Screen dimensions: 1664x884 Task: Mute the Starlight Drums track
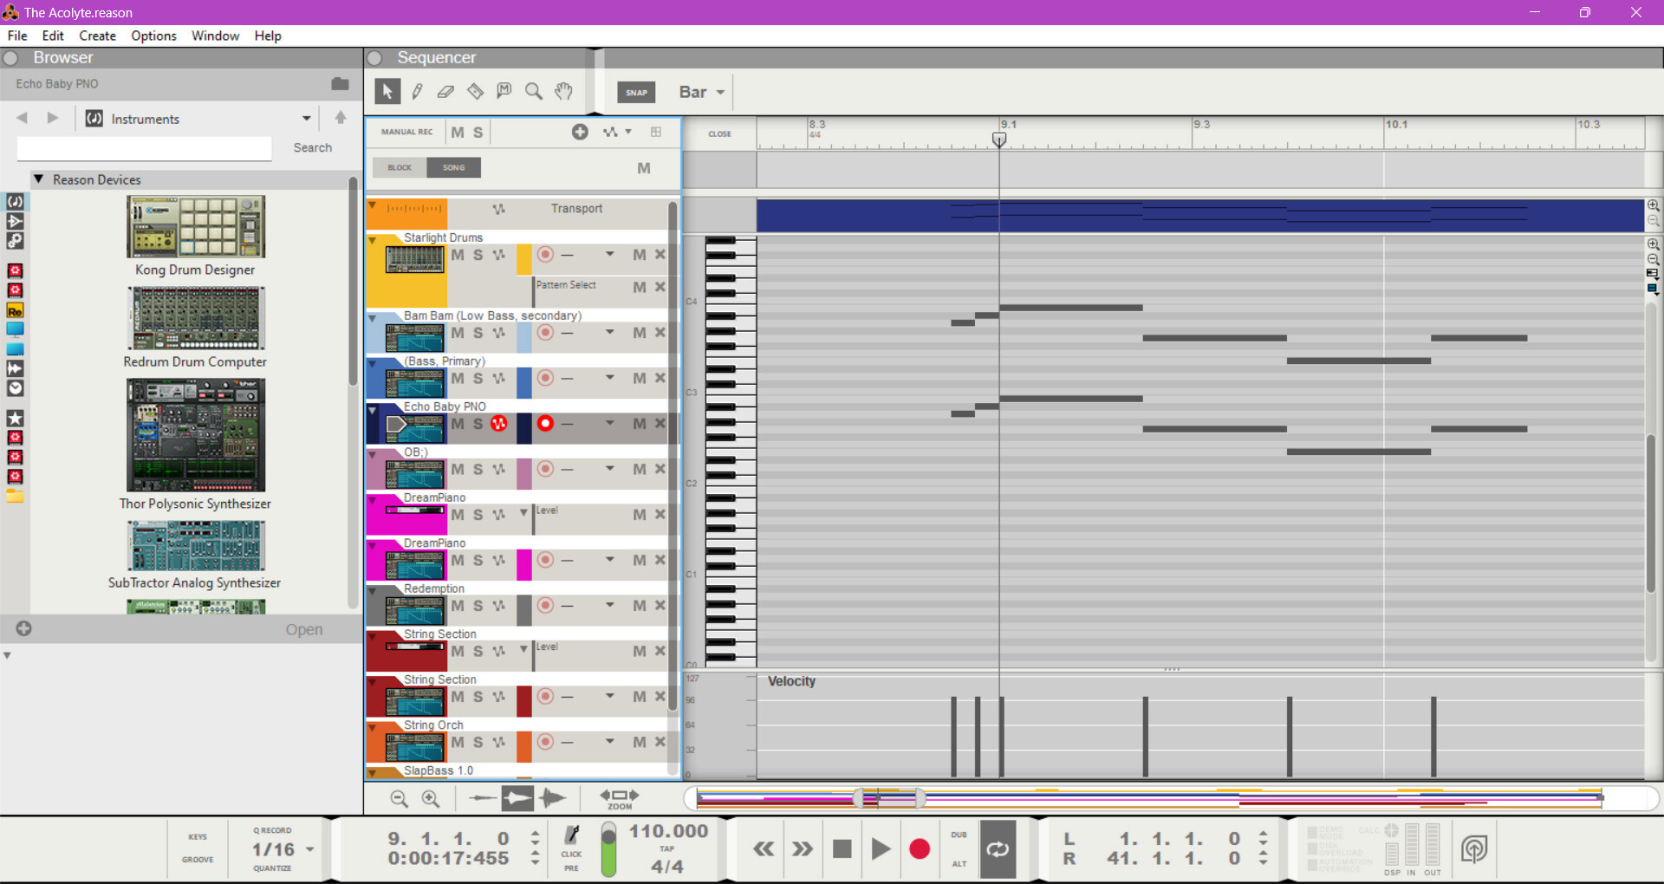pos(458,255)
